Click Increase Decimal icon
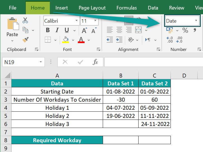Viewport: 203px width, 152px height. [x=170, y=40]
